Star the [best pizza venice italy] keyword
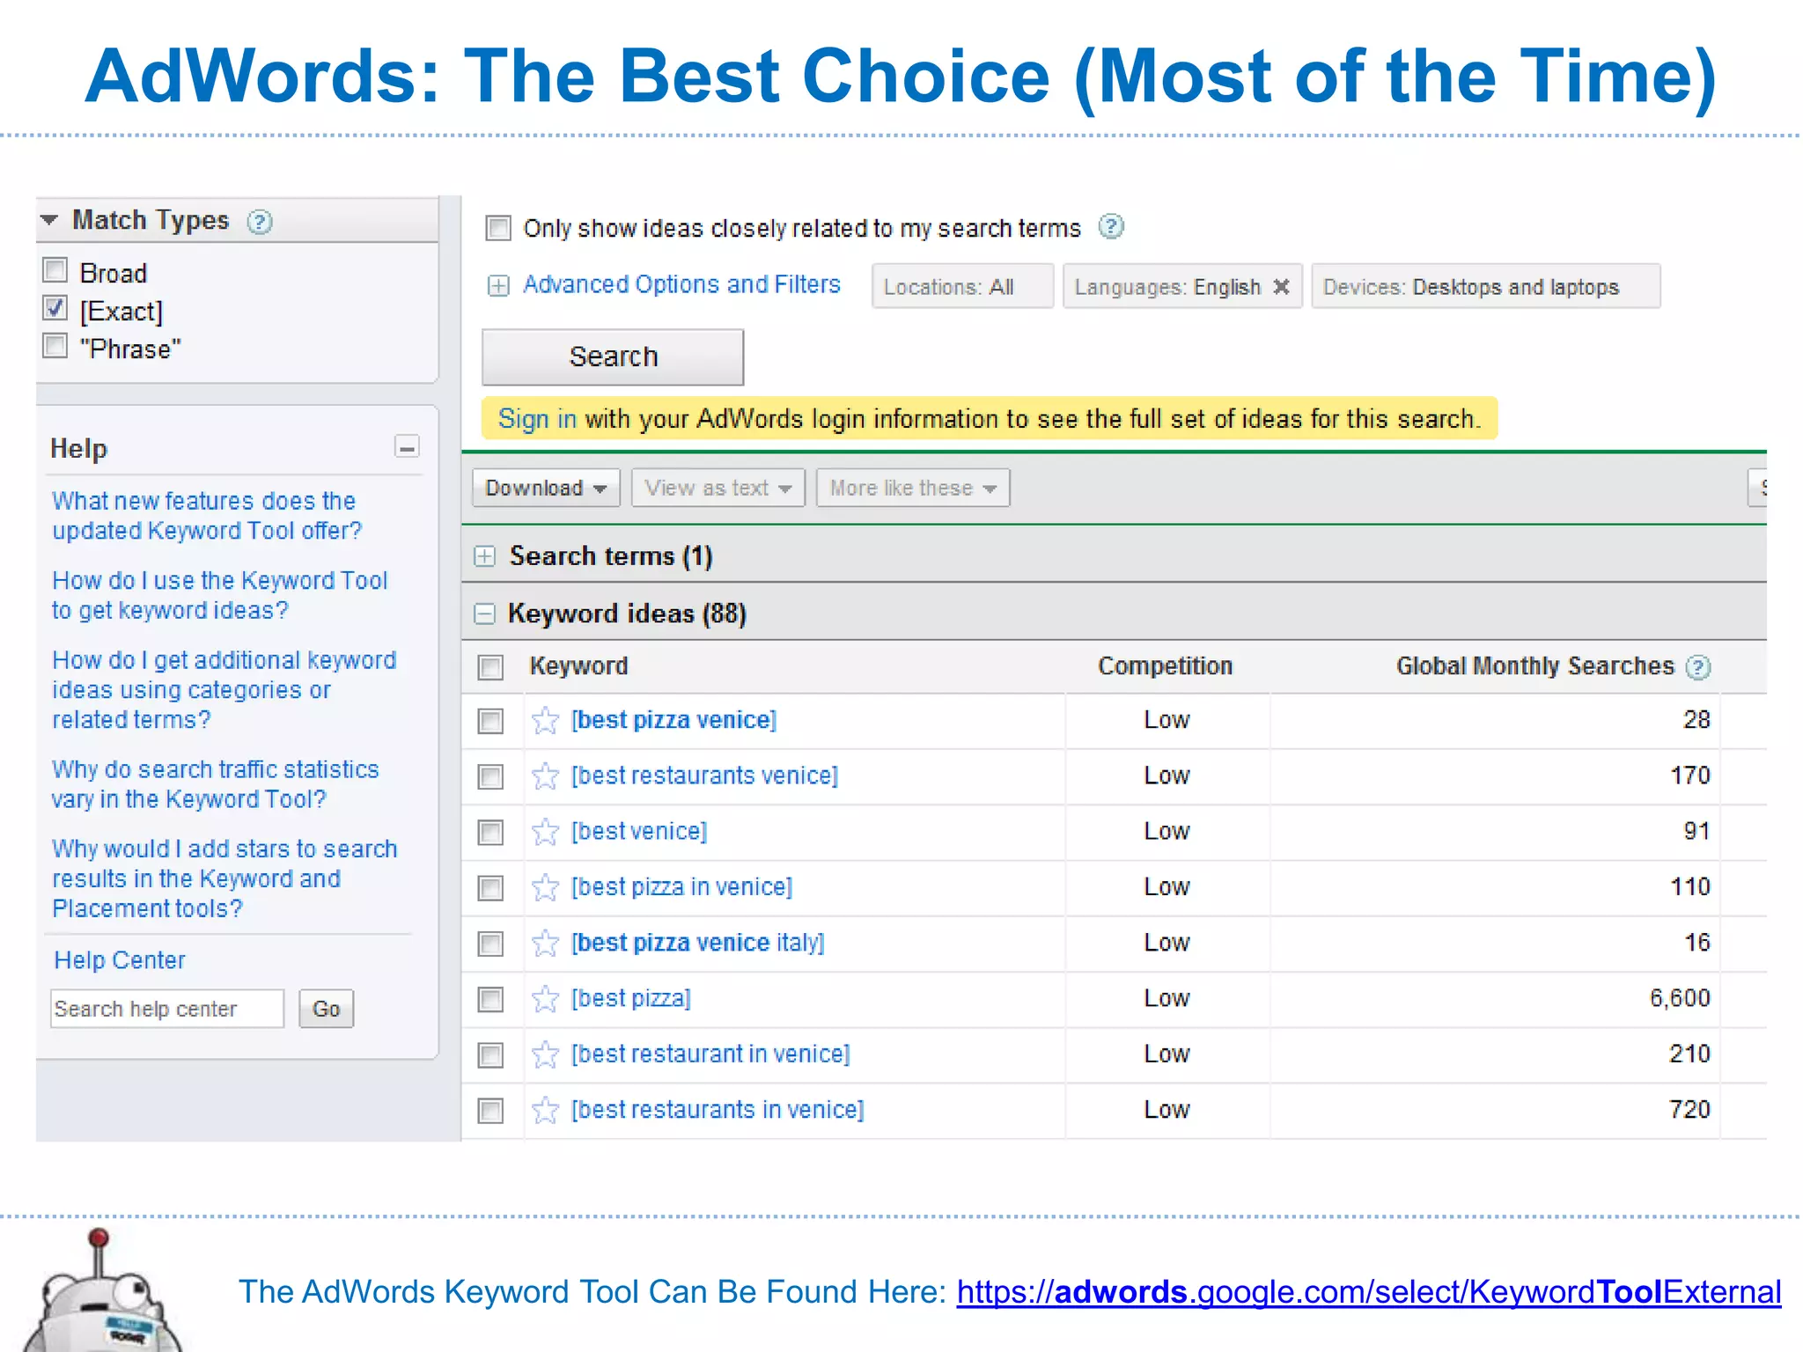The image size is (1803, 1352). tap(546, 944)
